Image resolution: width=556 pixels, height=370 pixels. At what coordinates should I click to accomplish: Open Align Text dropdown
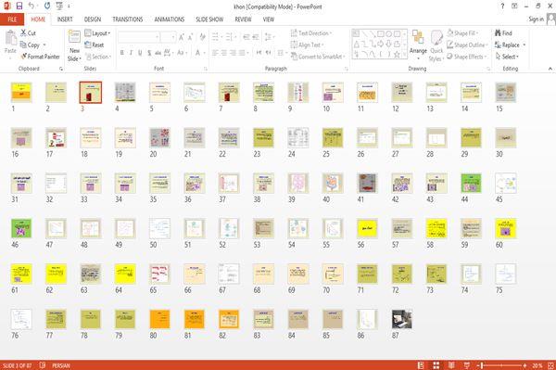pyautogui.click(x=307, y=45)
